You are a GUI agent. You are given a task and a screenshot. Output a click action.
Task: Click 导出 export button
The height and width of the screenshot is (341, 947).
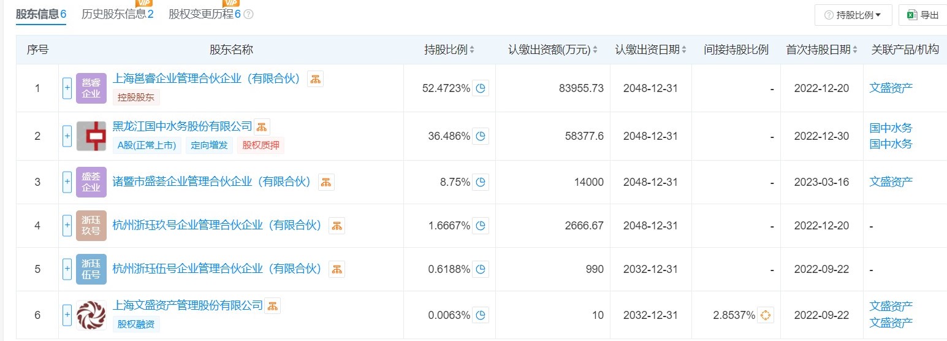[924, 15]
